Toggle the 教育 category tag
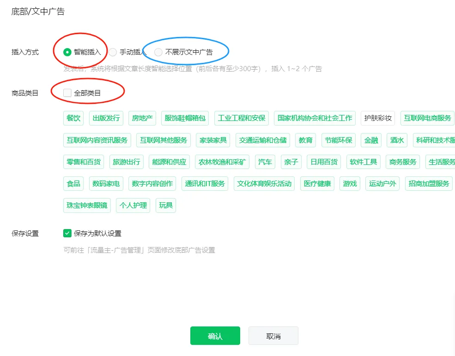455x356 pixels. [305, 140]
